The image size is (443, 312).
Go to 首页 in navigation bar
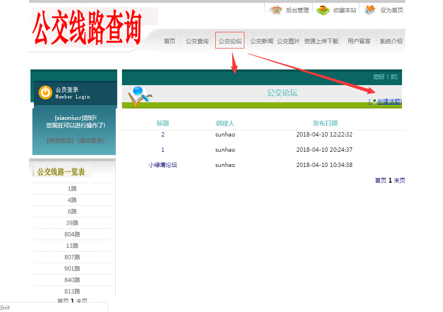point(170,41)
